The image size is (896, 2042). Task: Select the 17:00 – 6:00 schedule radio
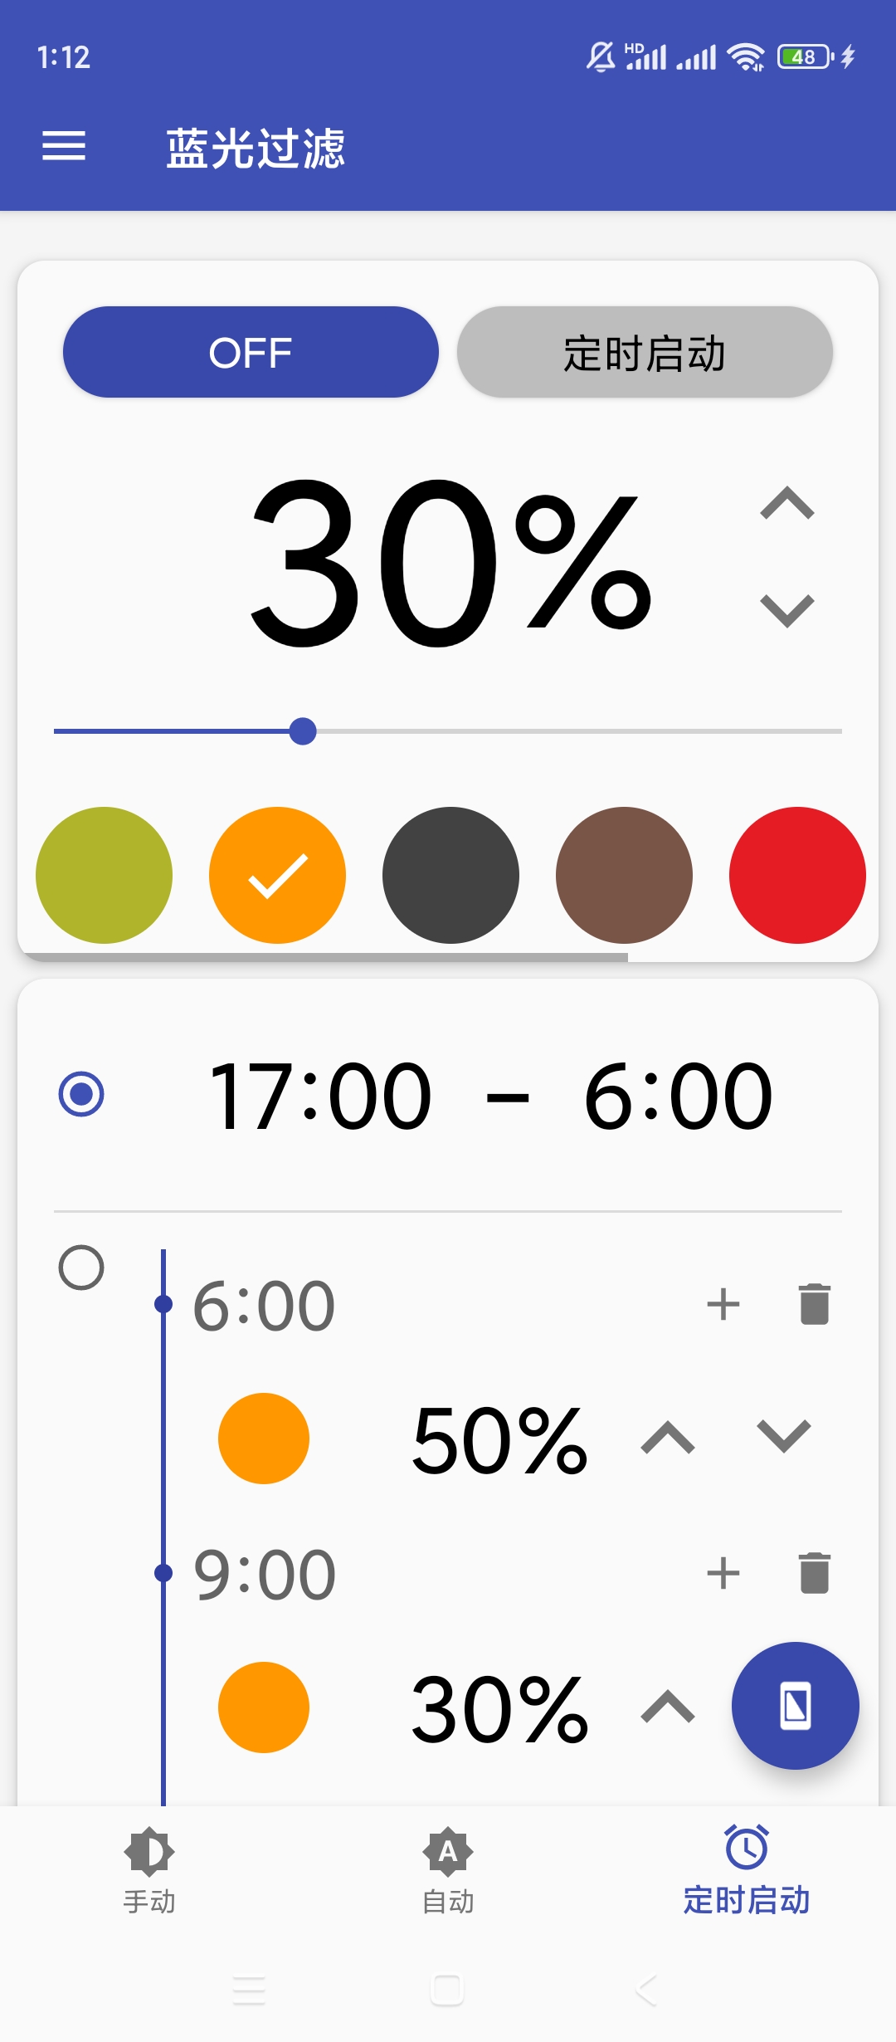pyautogui.click(x=81, y=1094)
